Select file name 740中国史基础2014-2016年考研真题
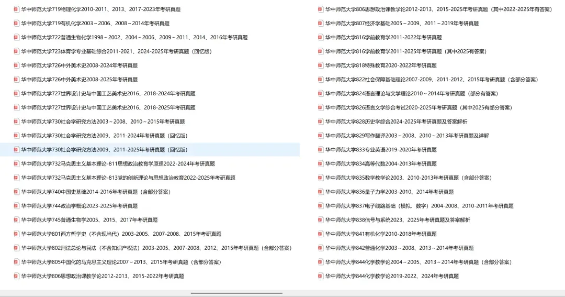Screen dimensions: 565x297 click(96, 192)
